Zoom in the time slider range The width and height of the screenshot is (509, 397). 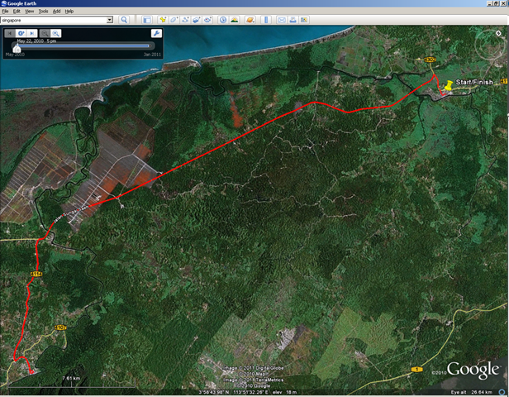tap(56, 33)
